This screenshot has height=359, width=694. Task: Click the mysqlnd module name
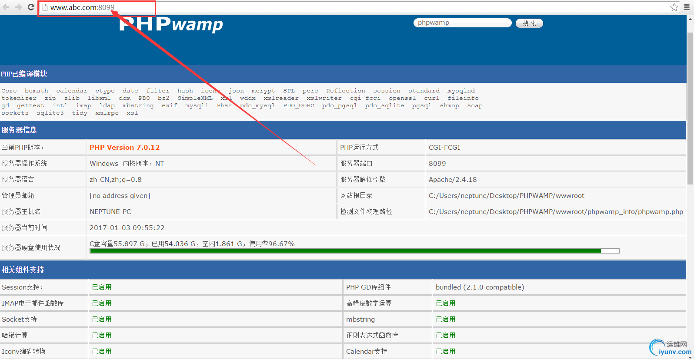click(x=461, y=91)
